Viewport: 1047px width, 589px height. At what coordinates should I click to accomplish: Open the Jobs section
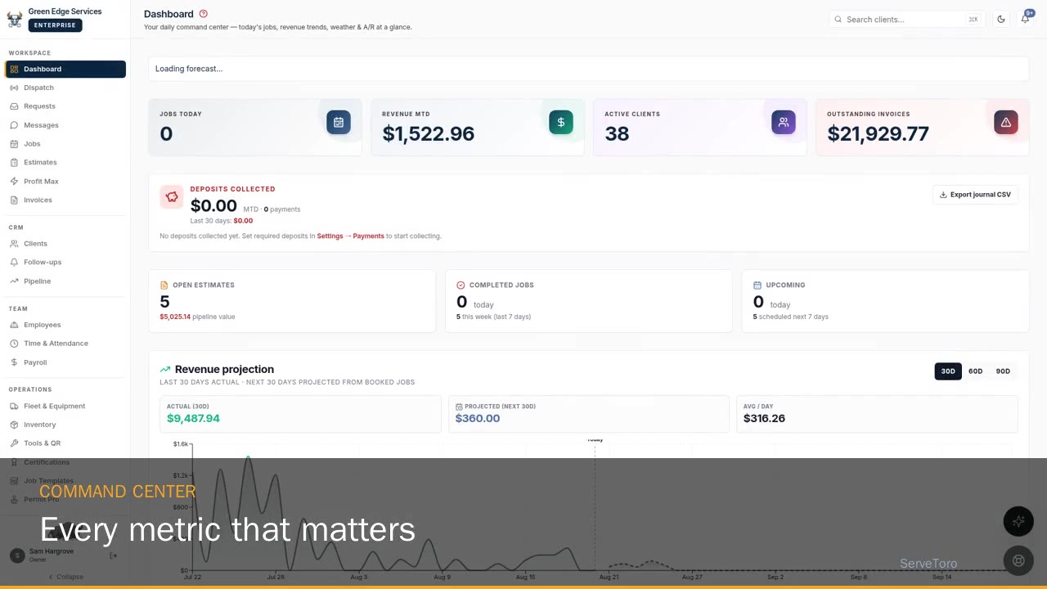(65, 144)
